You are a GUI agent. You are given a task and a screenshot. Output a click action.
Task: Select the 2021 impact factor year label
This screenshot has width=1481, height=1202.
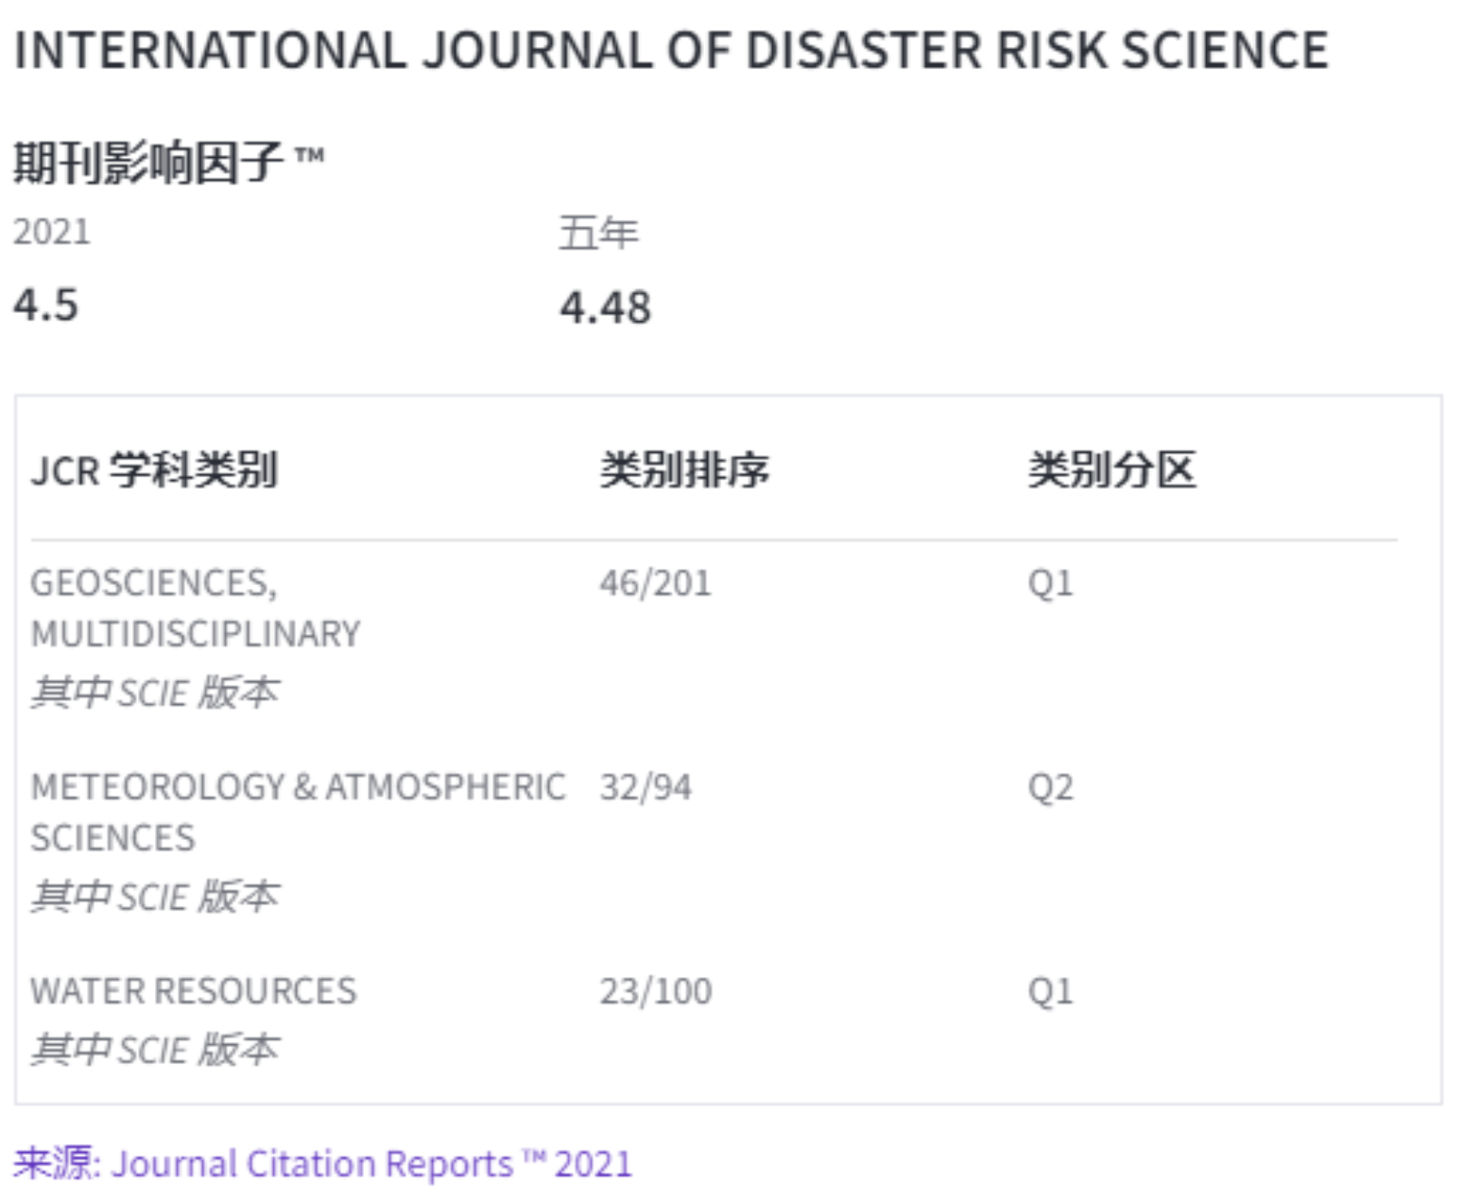point(52,232)
